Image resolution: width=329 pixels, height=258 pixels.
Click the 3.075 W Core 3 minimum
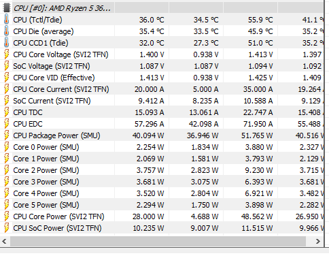205,182
